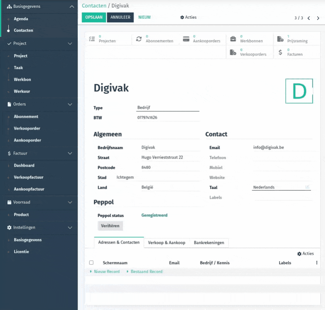Switch to the Bankrekeningen tab

point(209,242)
